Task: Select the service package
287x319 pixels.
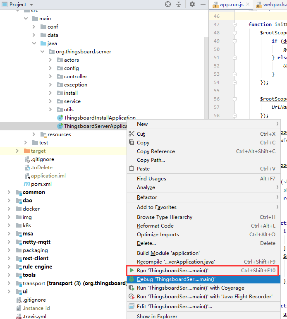Action: click(72, 101)
